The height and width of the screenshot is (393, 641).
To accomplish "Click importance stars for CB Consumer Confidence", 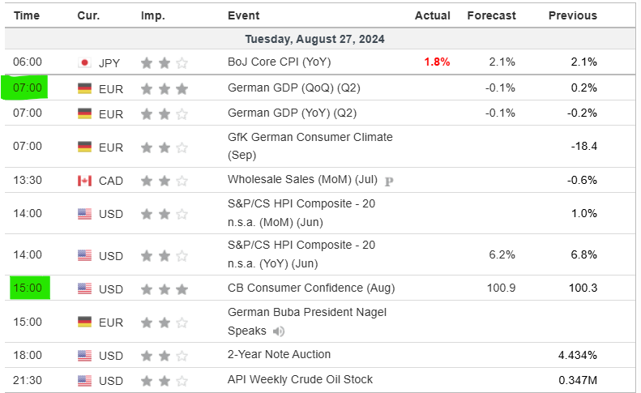I will click(x=165, y=288).
